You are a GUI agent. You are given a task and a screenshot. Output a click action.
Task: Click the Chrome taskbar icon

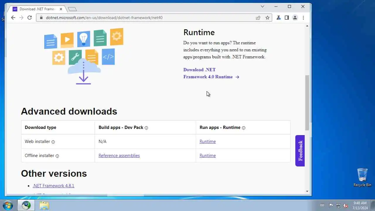point(26,205)
